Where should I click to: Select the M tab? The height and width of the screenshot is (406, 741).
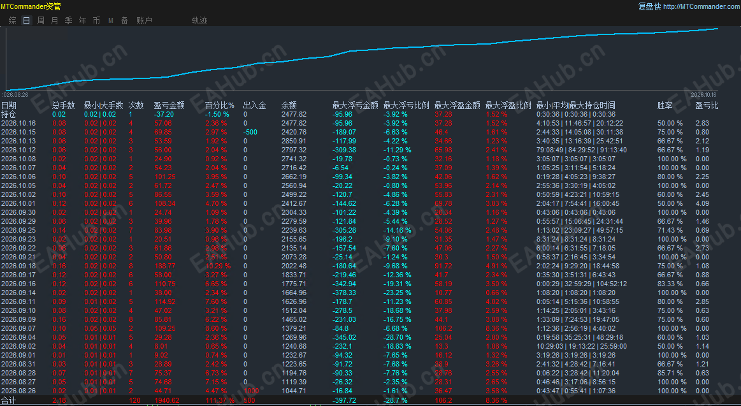coord(111,21)
